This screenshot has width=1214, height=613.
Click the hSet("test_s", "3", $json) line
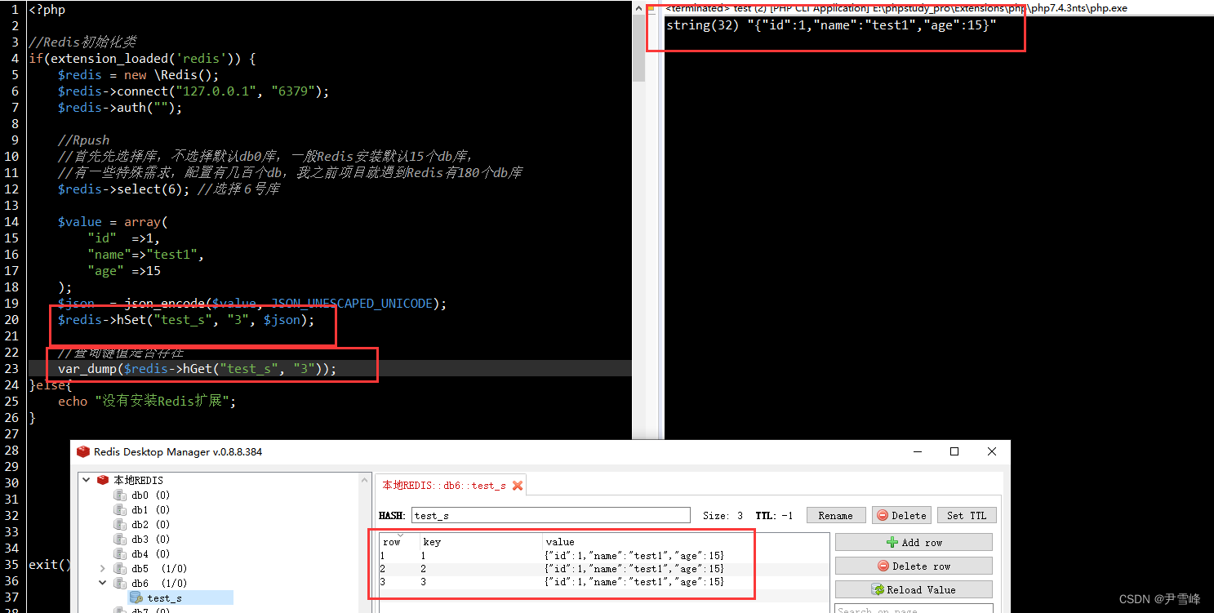pyautogui.click(x=185, y=319)
